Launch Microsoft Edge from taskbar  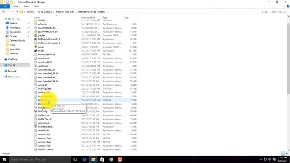coord(84,159)
